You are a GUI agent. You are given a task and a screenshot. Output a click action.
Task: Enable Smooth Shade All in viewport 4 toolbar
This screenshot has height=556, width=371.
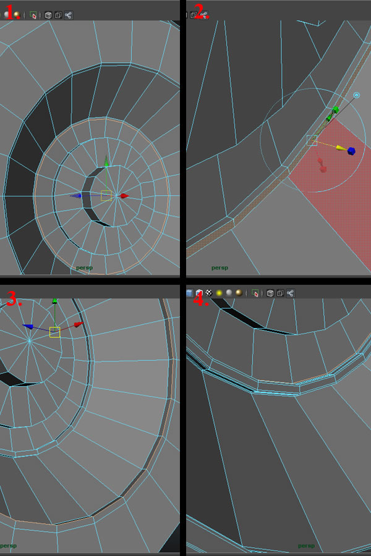pos(189,293)
